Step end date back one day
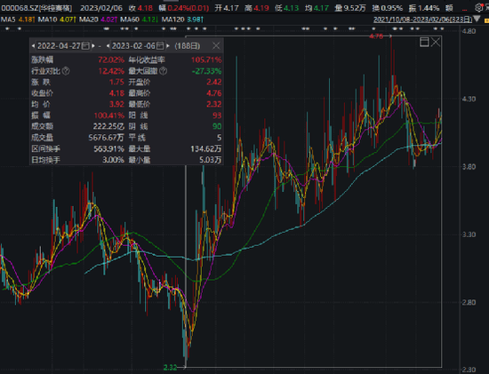Viewport: 489px width, 374px height. click(x=108, y=46)
